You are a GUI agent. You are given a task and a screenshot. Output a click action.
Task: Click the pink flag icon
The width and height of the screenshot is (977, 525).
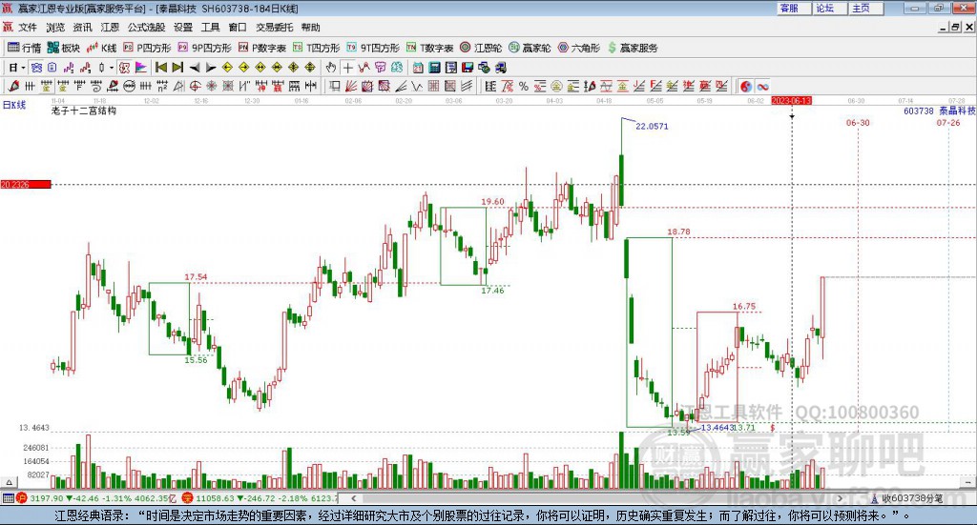pyautogui.click(x=141, y=68)
